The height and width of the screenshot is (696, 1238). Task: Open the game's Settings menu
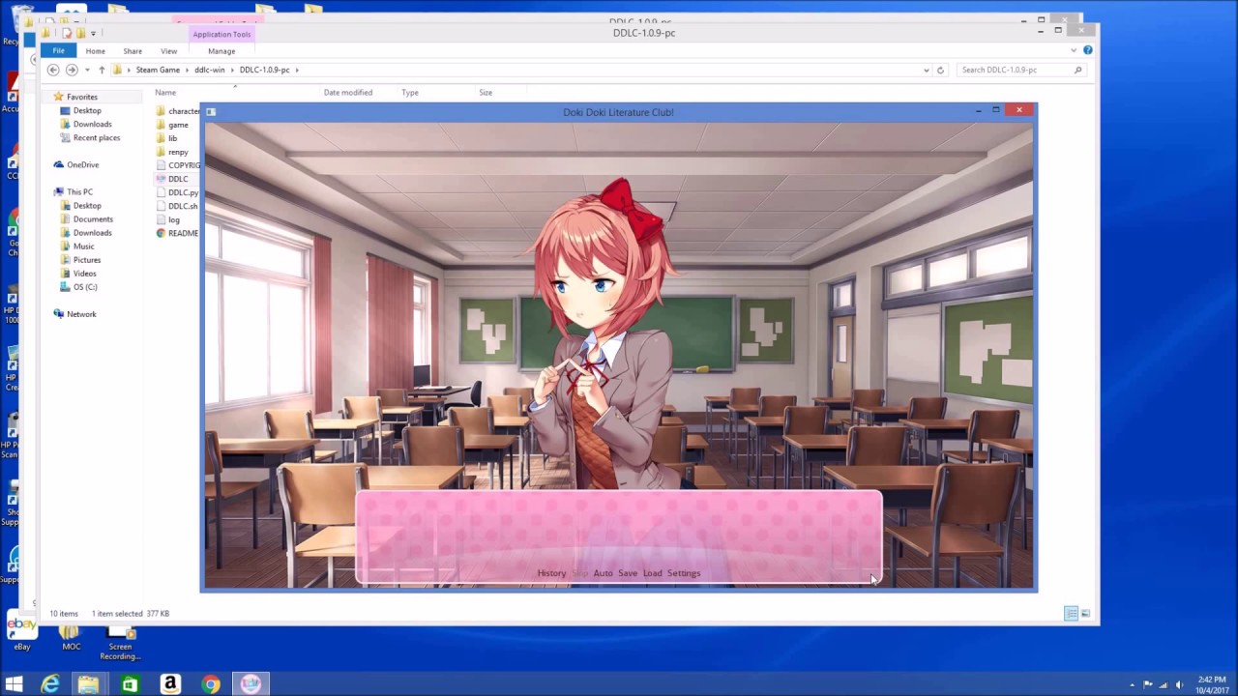coord(684,573)
